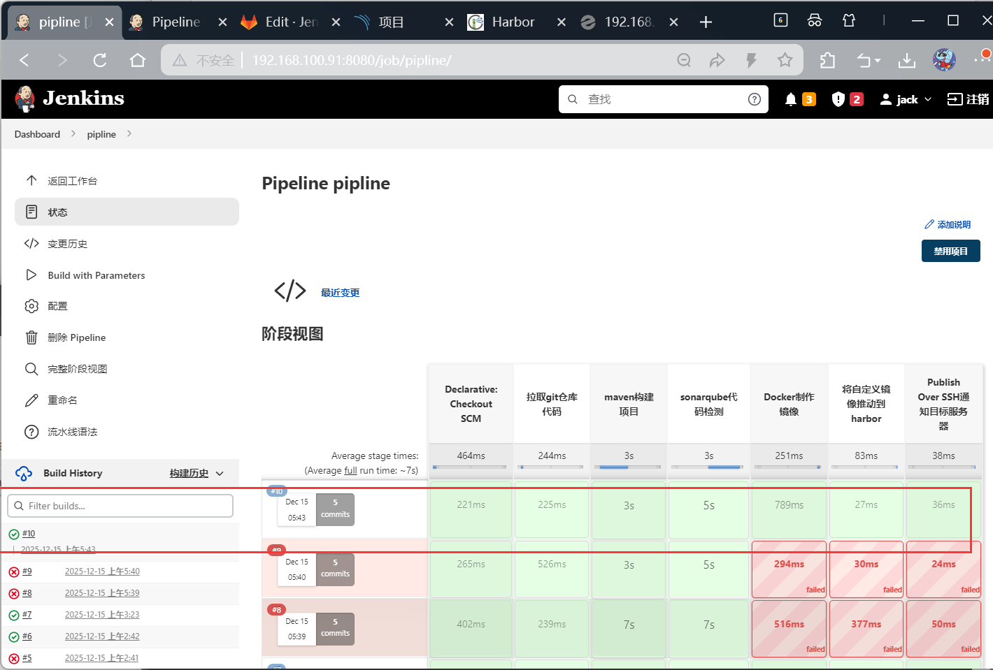
Task: Click the Build History cloud icon
Action: pos(24,473)
